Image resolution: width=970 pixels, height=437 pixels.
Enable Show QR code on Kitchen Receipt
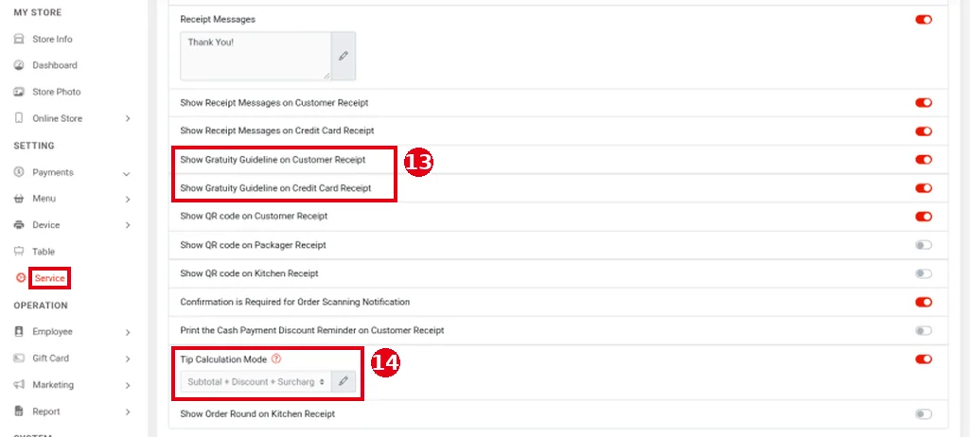[x=924, y=273]
